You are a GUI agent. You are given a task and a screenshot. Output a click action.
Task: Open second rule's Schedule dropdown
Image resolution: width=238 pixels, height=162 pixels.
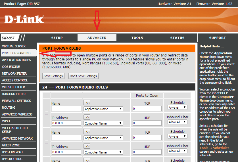178,136
